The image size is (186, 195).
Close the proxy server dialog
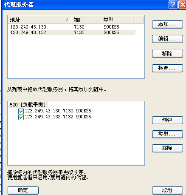(183, 5)
